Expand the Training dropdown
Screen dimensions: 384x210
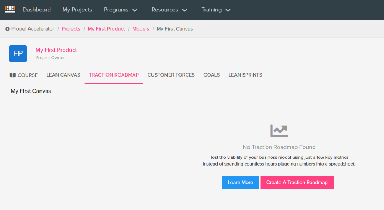pos(216,10)
